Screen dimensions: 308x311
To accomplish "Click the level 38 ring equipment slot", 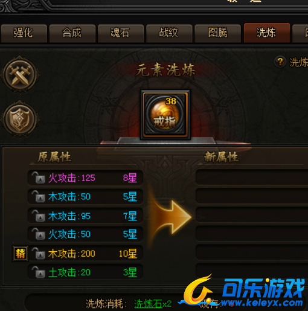I will pos(165,115).
